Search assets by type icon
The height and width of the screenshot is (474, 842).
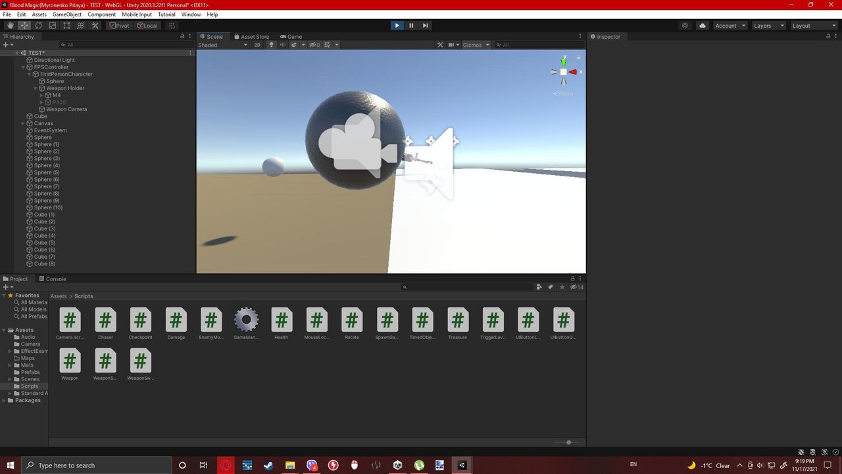click(539, 287)
